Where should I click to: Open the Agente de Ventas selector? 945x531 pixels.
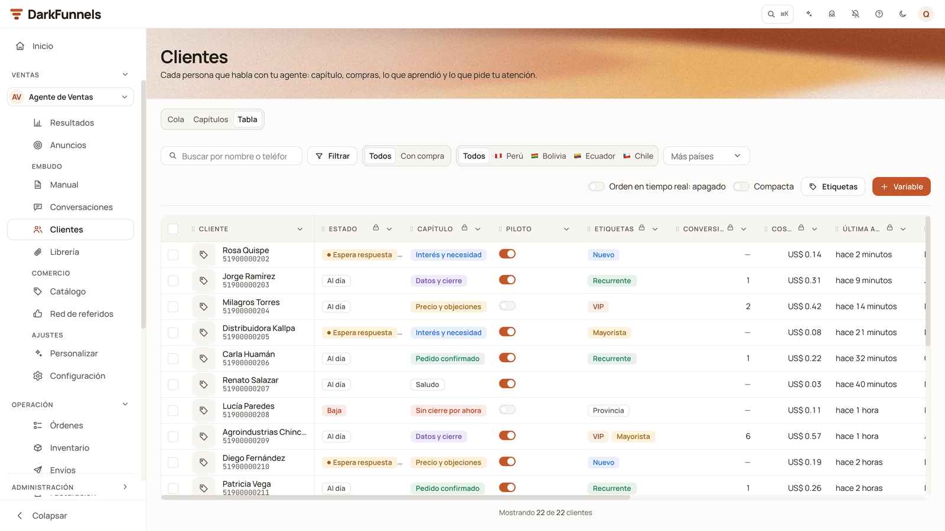[x=70, y=97]
